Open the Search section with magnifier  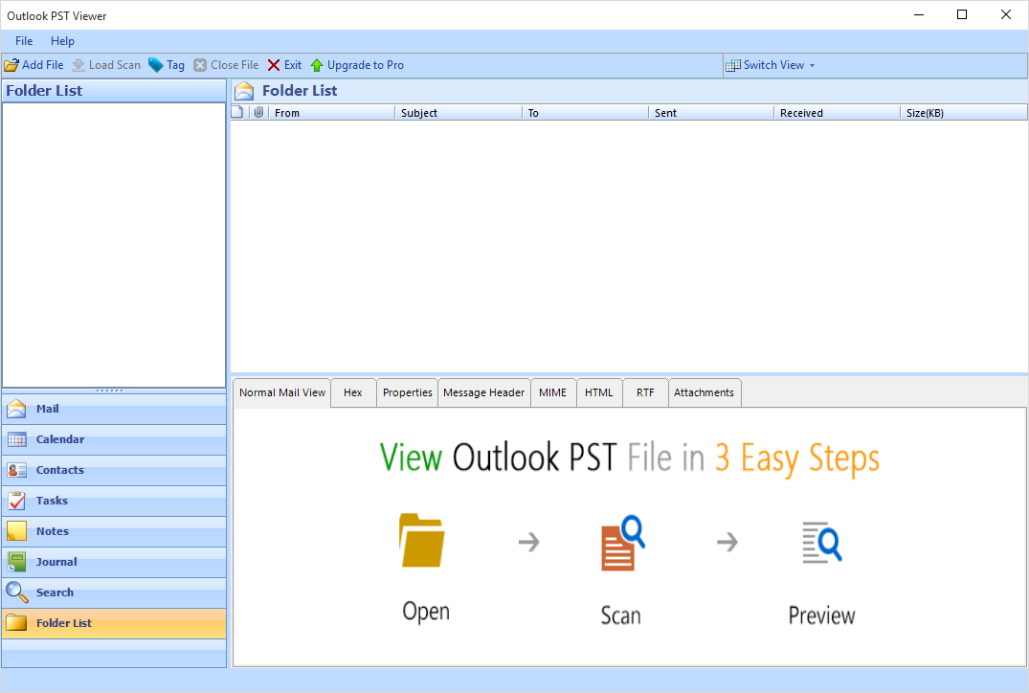(17, 592)
